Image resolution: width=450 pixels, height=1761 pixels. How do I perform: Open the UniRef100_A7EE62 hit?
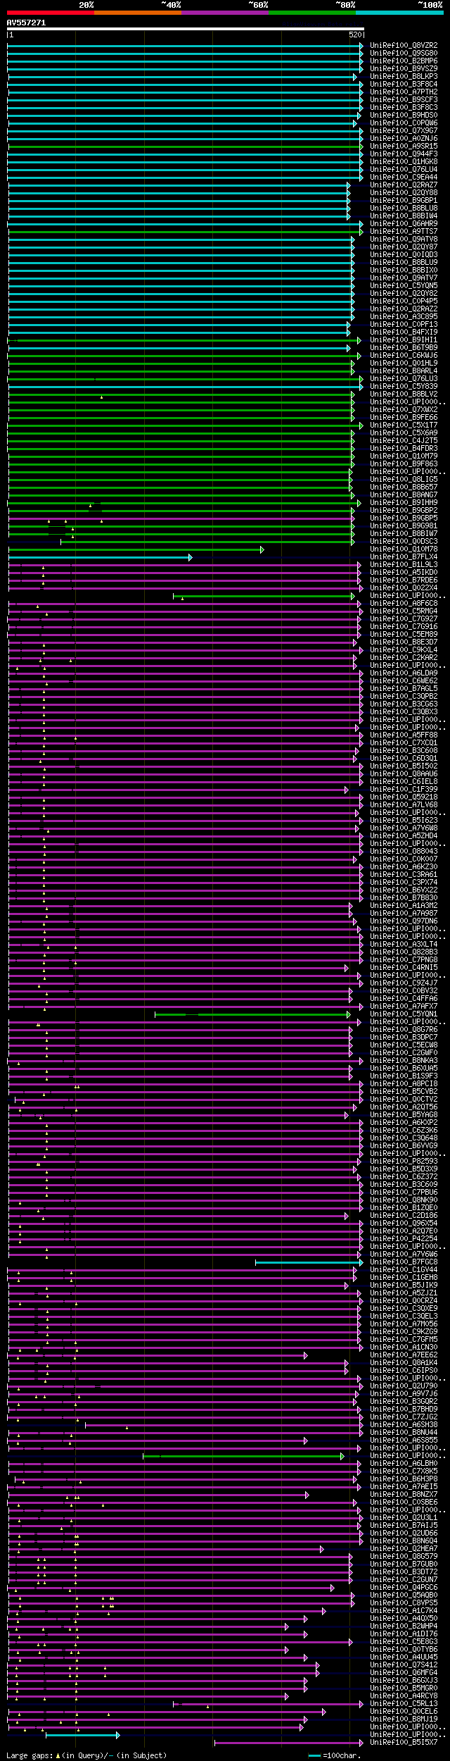coord(404,1355)
